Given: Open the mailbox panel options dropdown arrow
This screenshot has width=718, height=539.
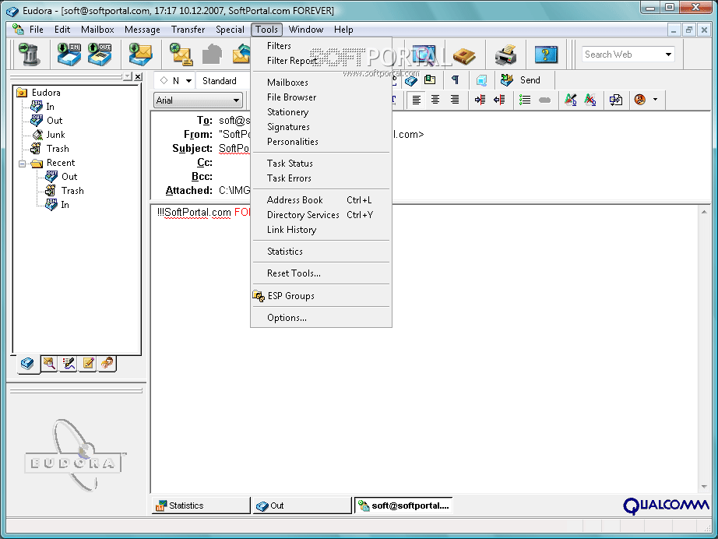Looking at the screenshot, I should click(x=128, y=76).
